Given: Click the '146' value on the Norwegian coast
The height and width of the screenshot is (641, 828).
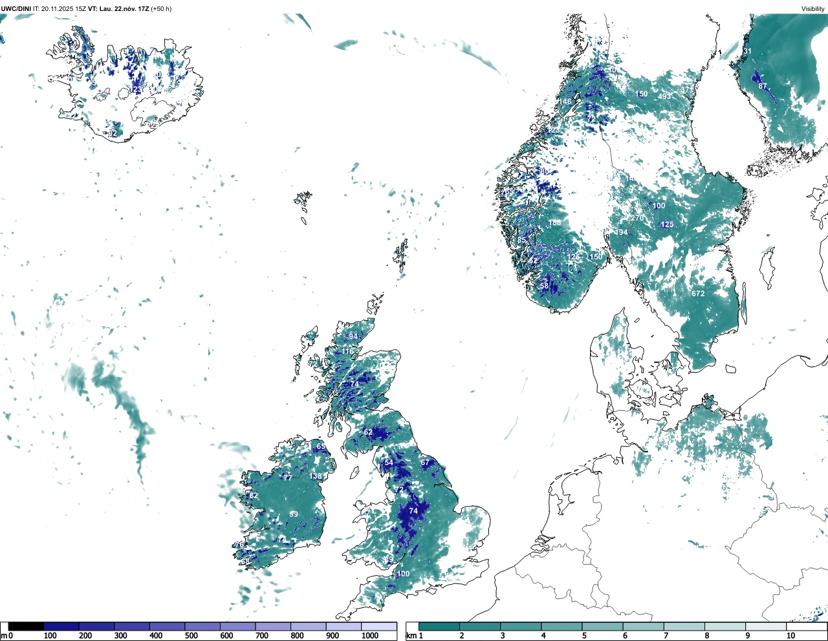Looking at the screenshot, I should [565, 102].
